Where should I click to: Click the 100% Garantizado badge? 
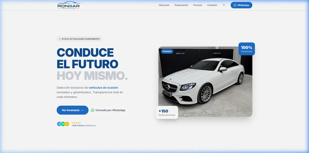pos(247,49)
